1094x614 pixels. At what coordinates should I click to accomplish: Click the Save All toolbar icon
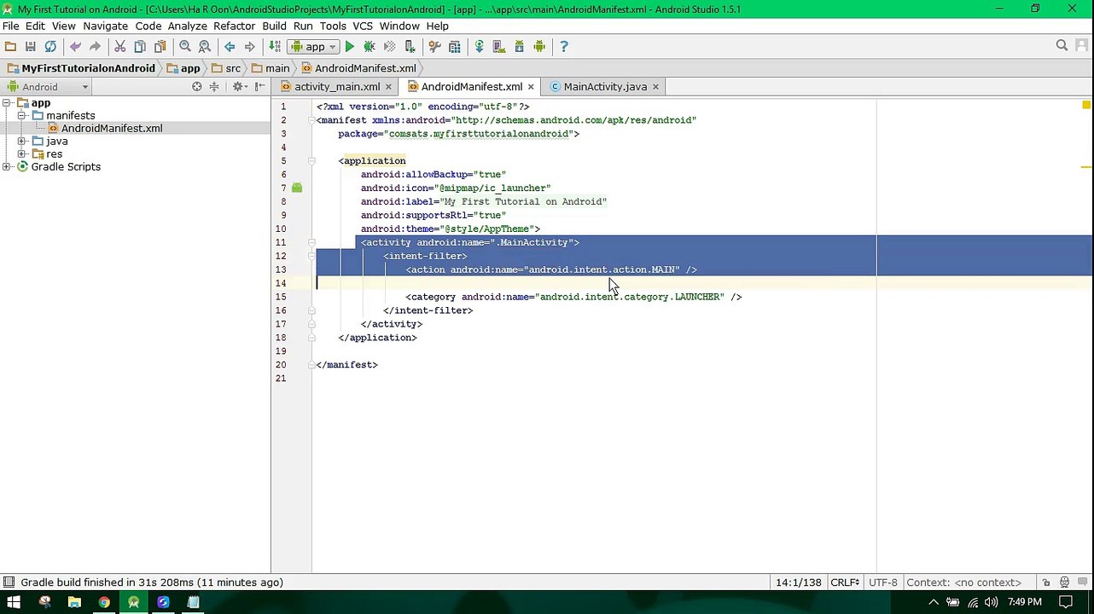point(31,47)
